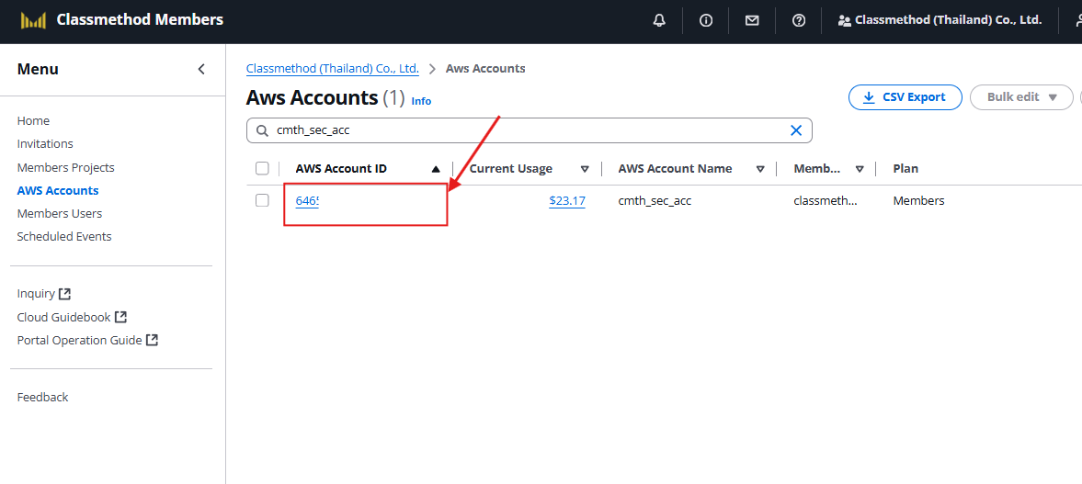Click the account search input field
Image resolution: width=1082 pixels, height=484 pixels.
click(x=524, y=130)
